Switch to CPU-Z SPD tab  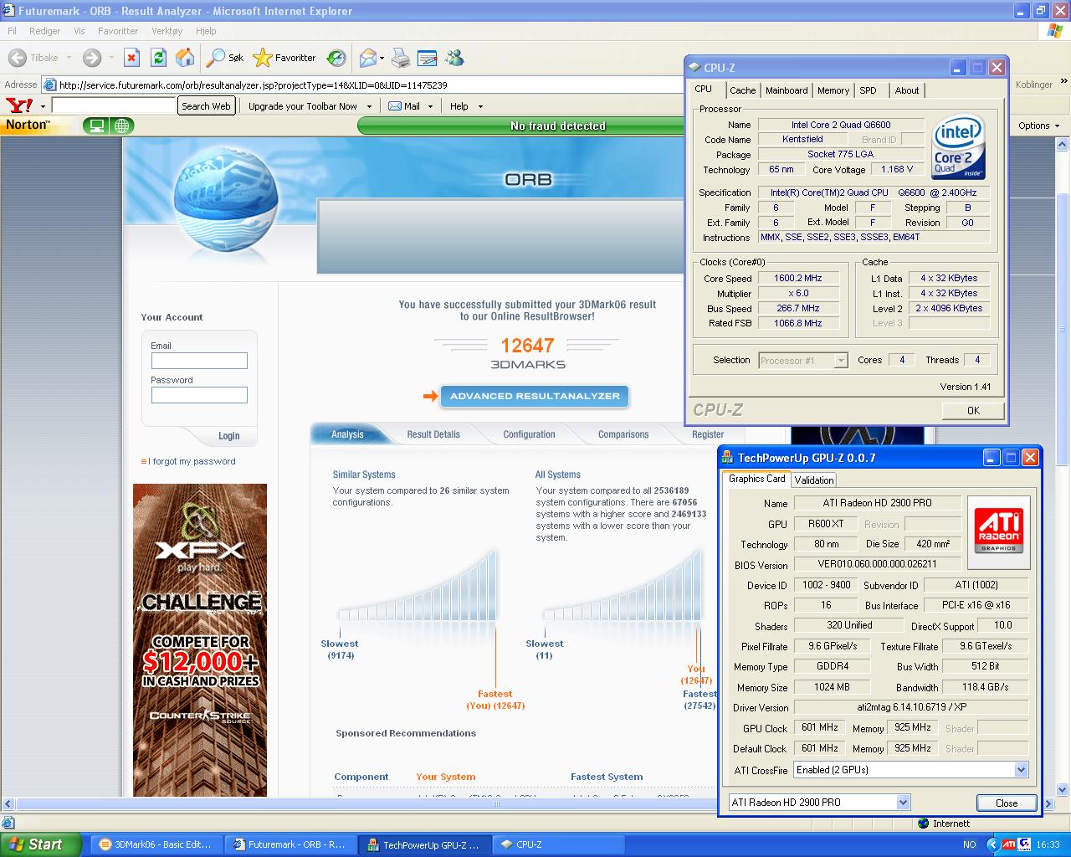tap(869, 90)
